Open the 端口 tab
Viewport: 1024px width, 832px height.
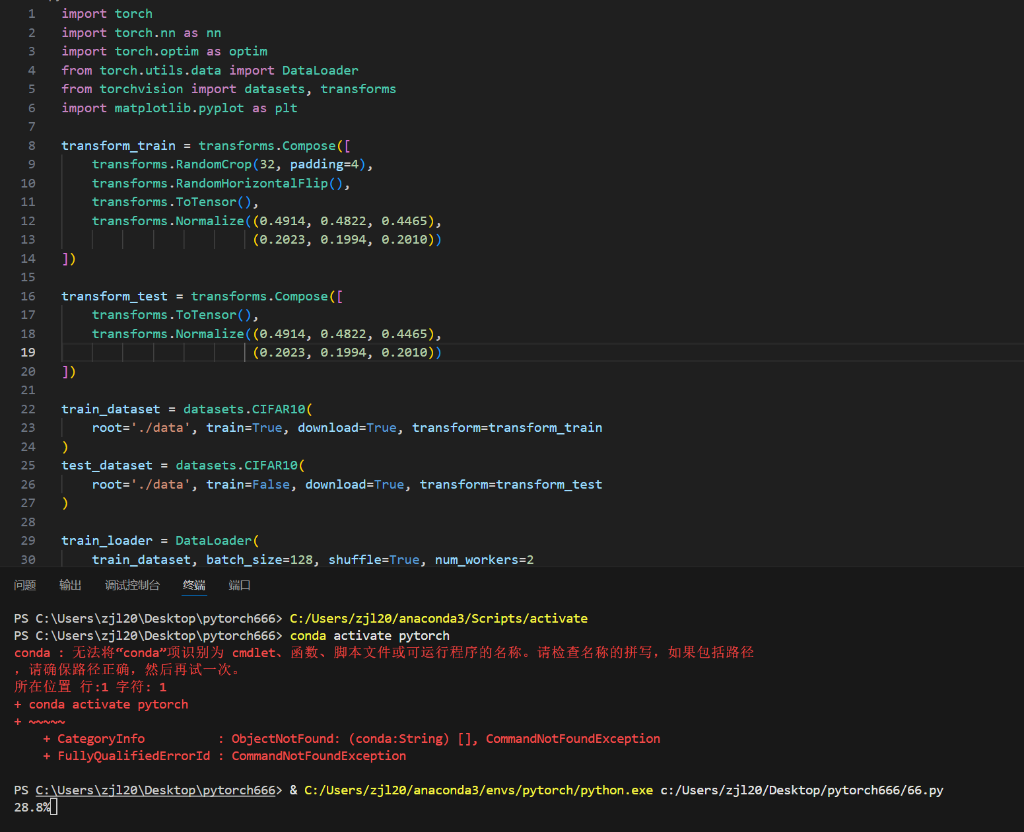(240, 585)
